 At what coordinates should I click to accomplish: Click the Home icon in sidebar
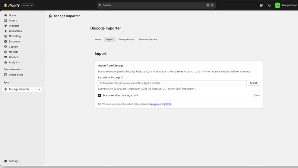point(6,15)
